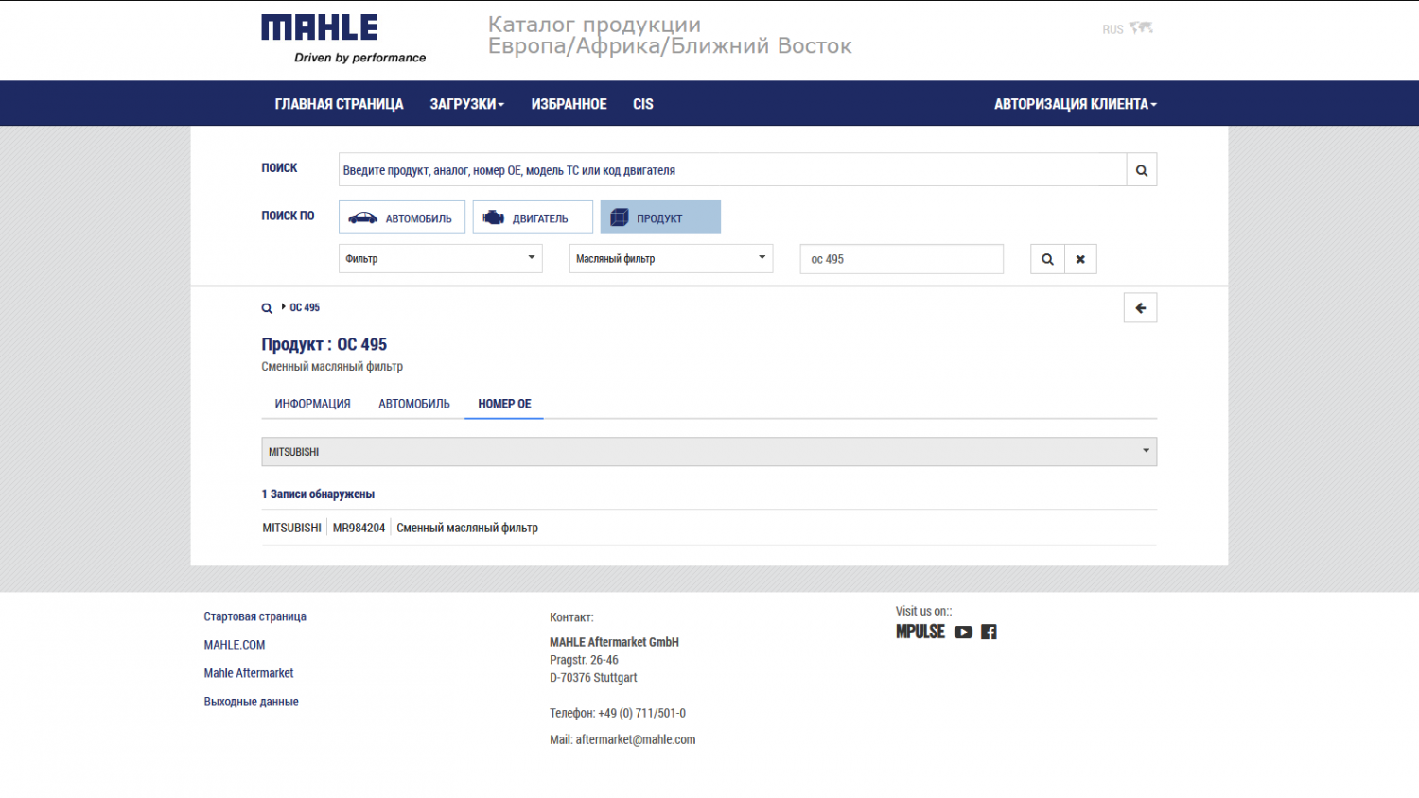Screen dimensions: 1419x798
Task: Select the НОМЕР ОЕ tab
Action: pyautogui.click(x=504, y=404)
